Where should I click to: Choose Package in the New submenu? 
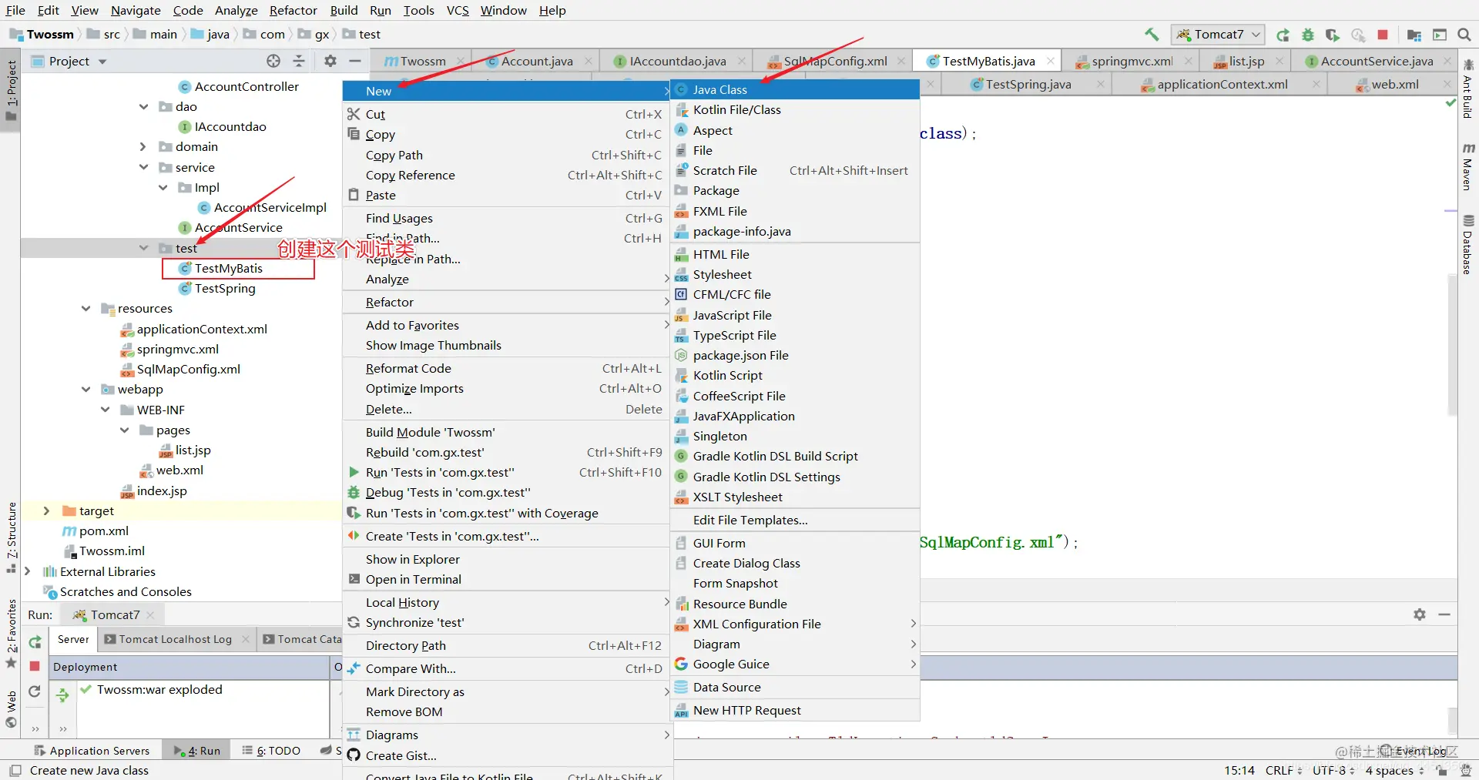point(795,190)
